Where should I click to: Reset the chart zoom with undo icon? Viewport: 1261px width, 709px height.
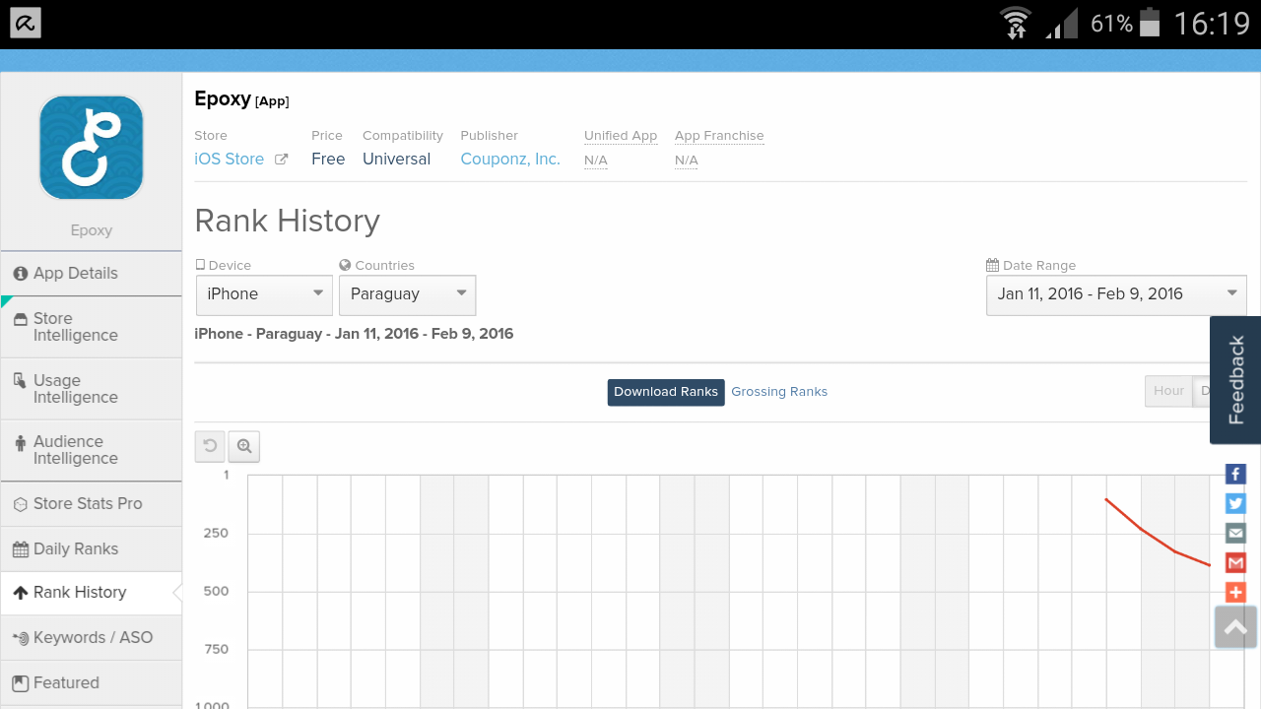tap(210, 446)
